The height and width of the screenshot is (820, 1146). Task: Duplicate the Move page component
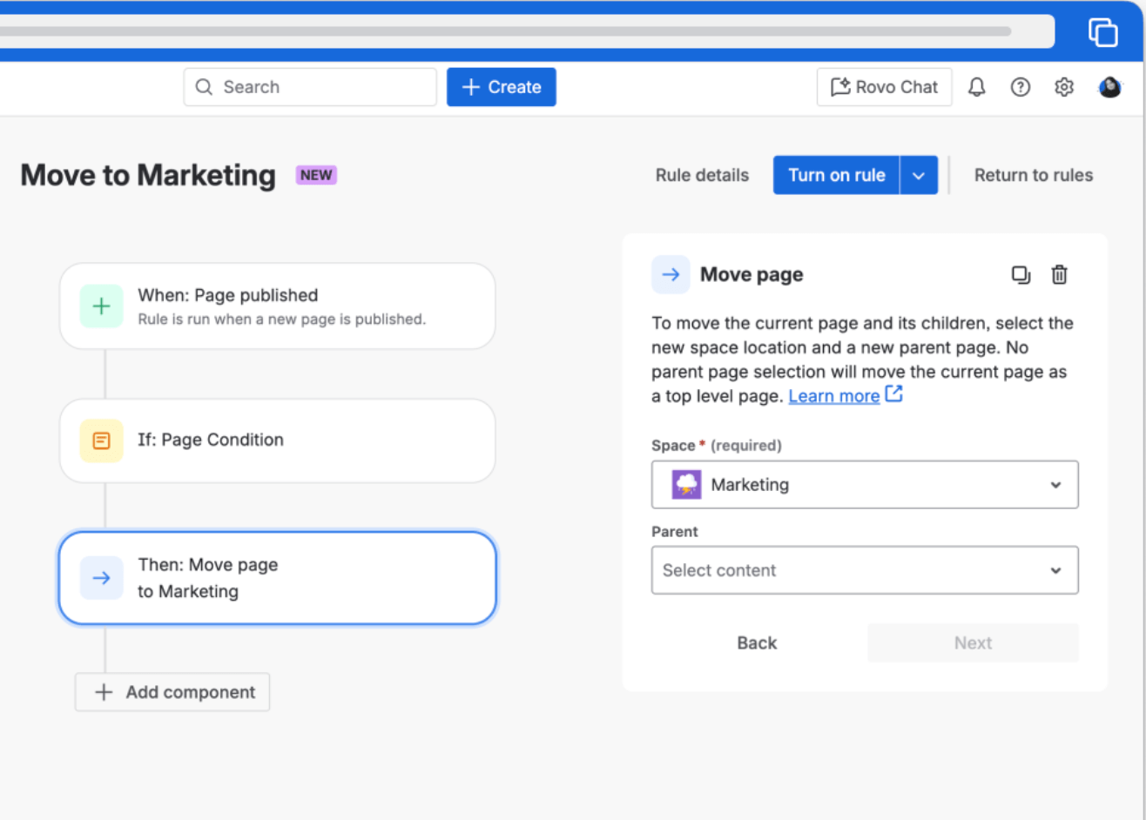(x=1021, y=275)
